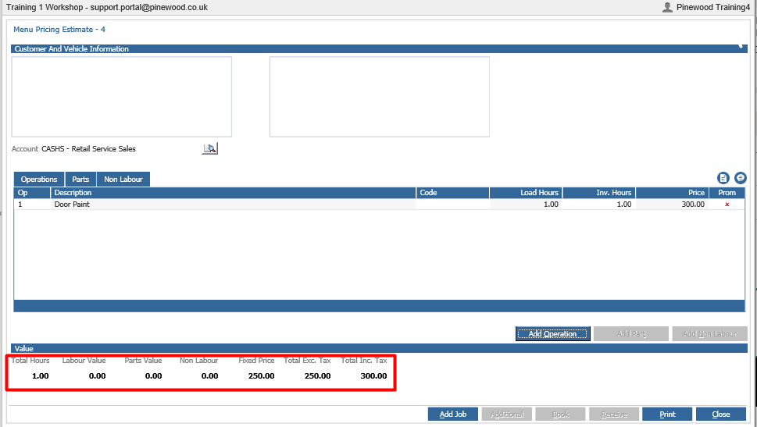757x427 pixels.
Task: Select the Door Paint operation row
Action: click(x=379, y=204)
